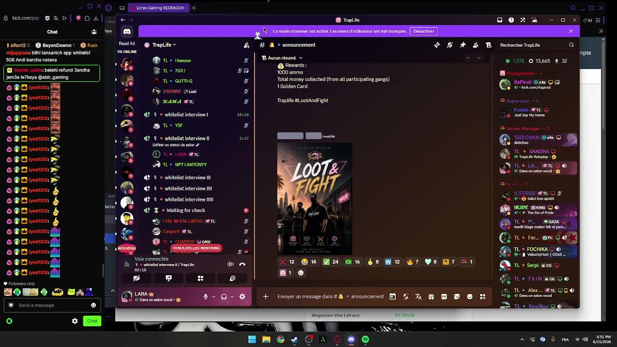Toggle the green checkmark reaction with 24

pyautogui.click(x=331, y=262)
